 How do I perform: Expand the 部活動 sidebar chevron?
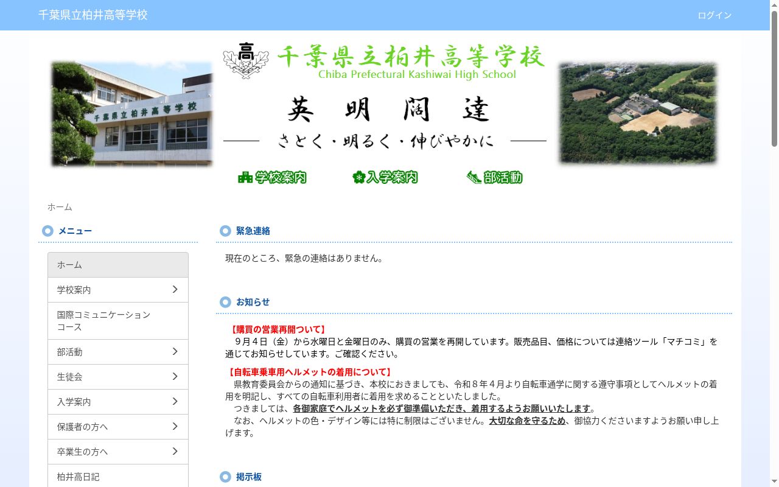pyautogui.click(x=175, y=351)
